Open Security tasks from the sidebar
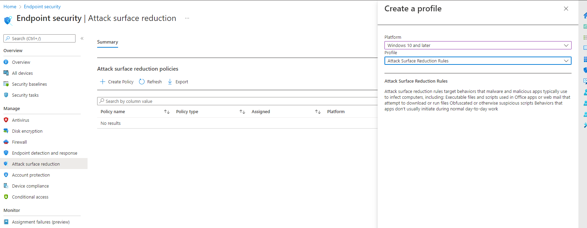 click(25, 95)
